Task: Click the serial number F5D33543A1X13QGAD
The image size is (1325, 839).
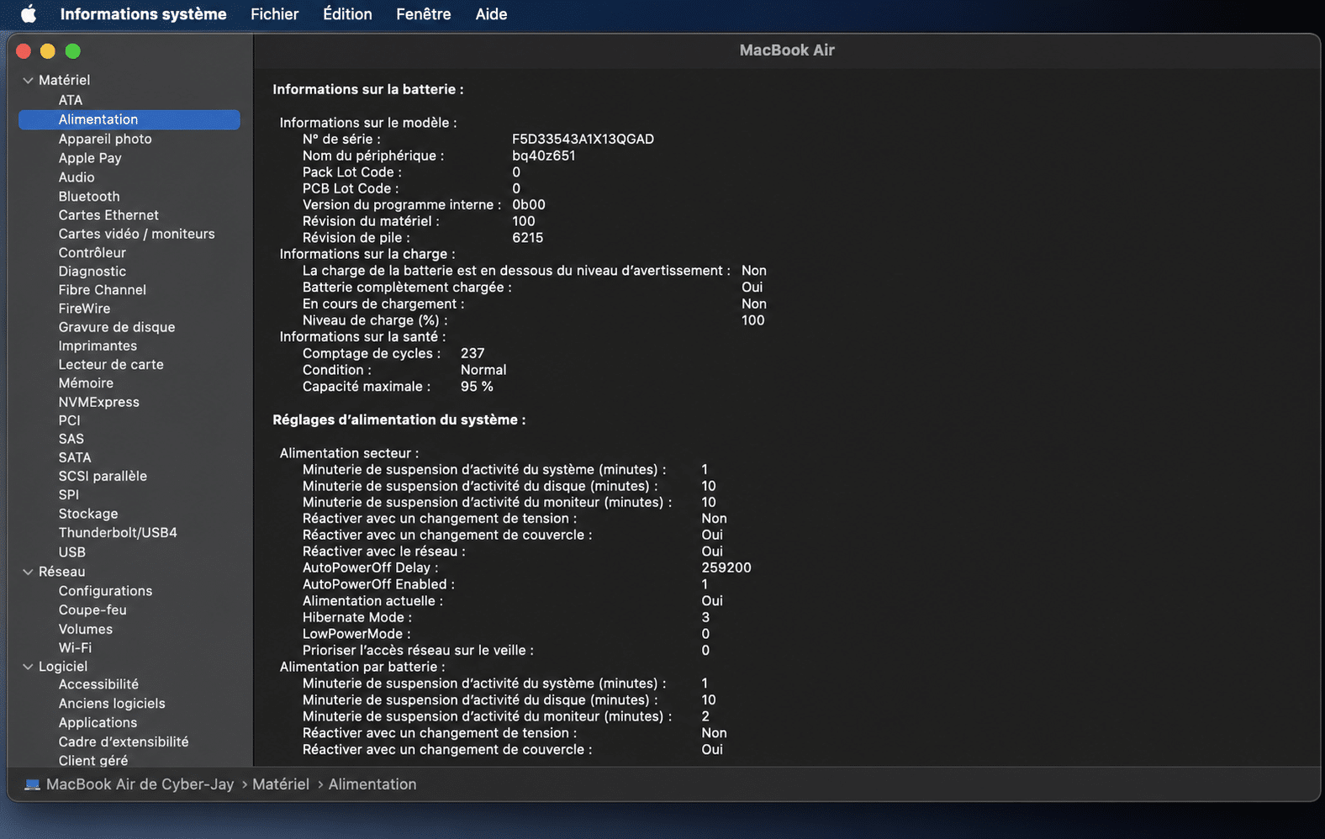Action: (x=583, y=139)
